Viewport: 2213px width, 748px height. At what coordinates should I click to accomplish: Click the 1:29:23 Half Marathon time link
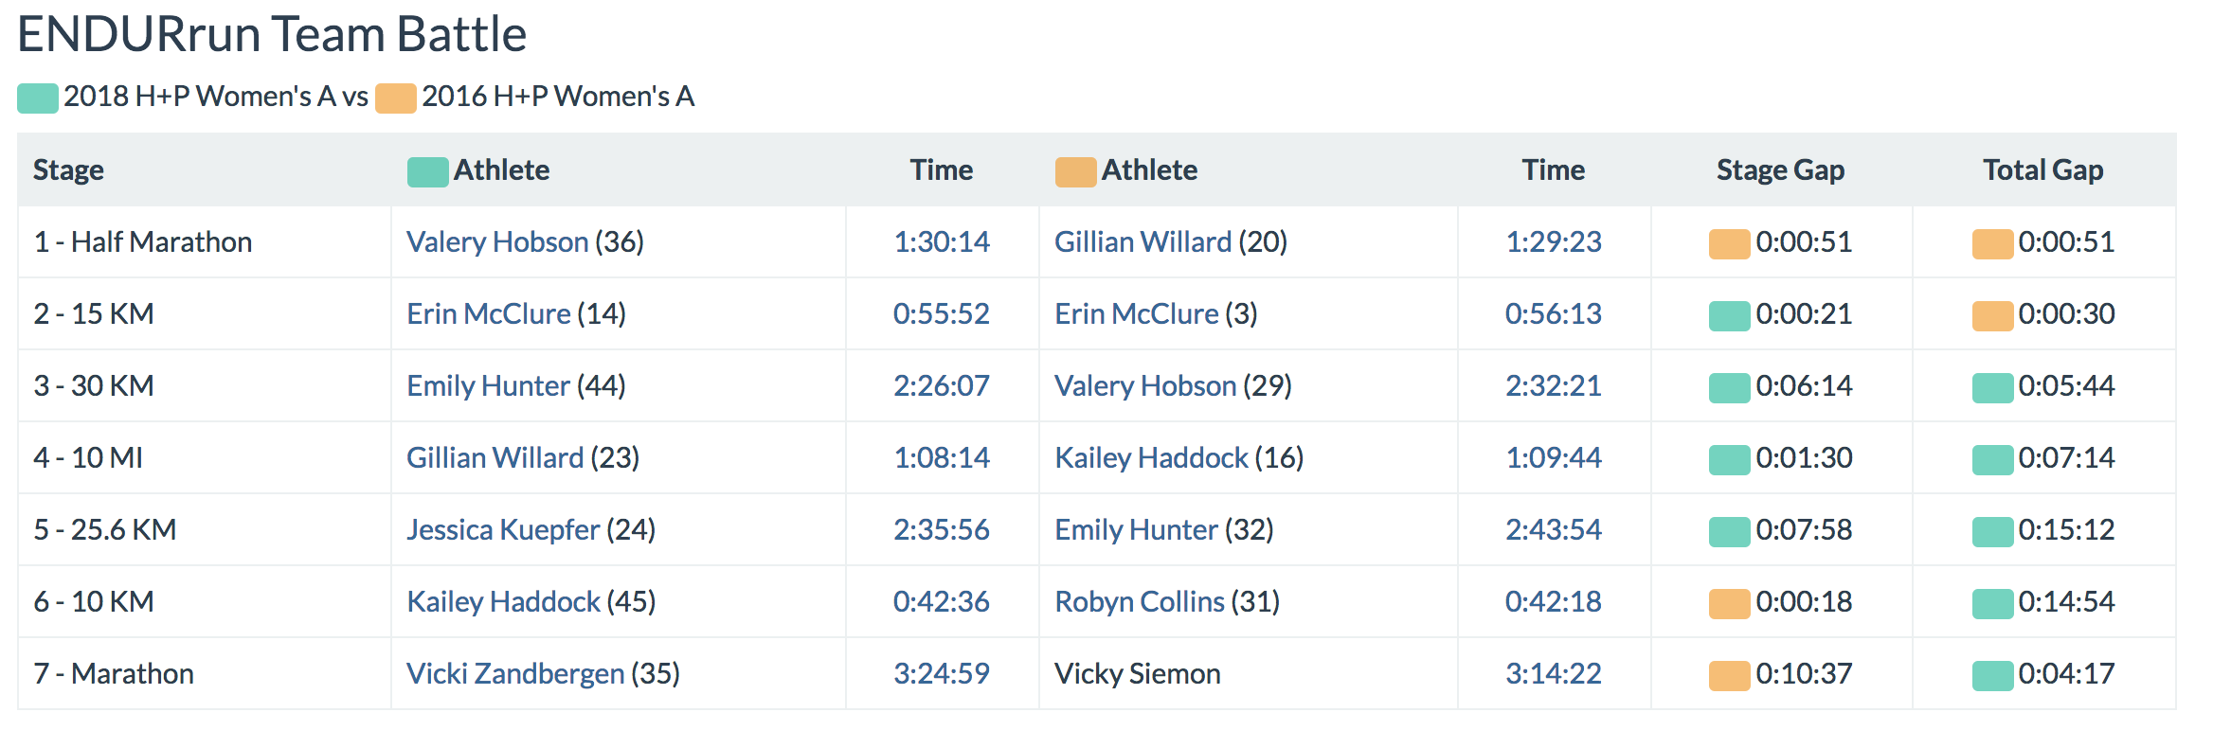click(x=1553, y=242)
